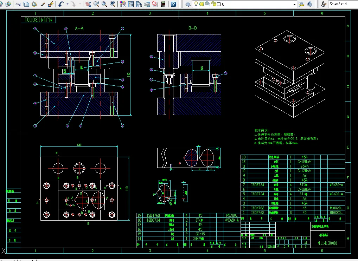The image size is (358, 261).
Task: Click the MJ14130001 title block number
Action: [327, 243]
